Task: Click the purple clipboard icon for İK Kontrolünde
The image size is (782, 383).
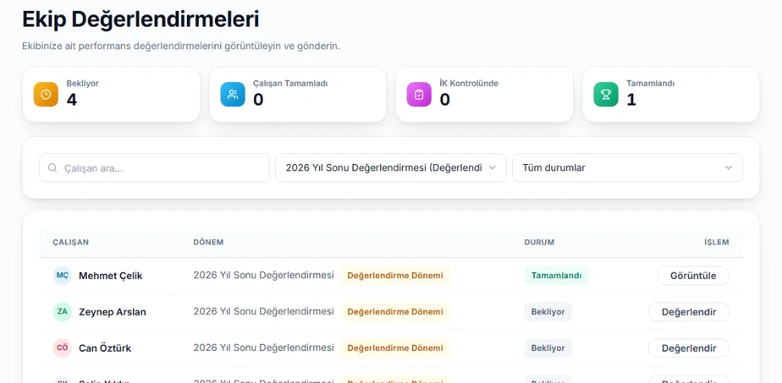Action: [x=419, y=95]
